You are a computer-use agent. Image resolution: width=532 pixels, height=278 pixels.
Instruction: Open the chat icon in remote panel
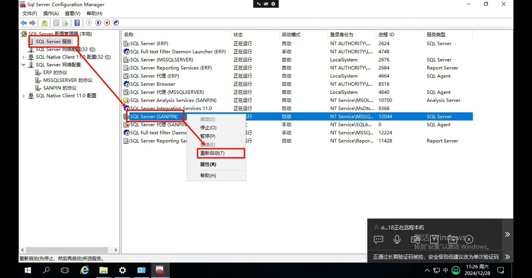(x=378, y=240)
